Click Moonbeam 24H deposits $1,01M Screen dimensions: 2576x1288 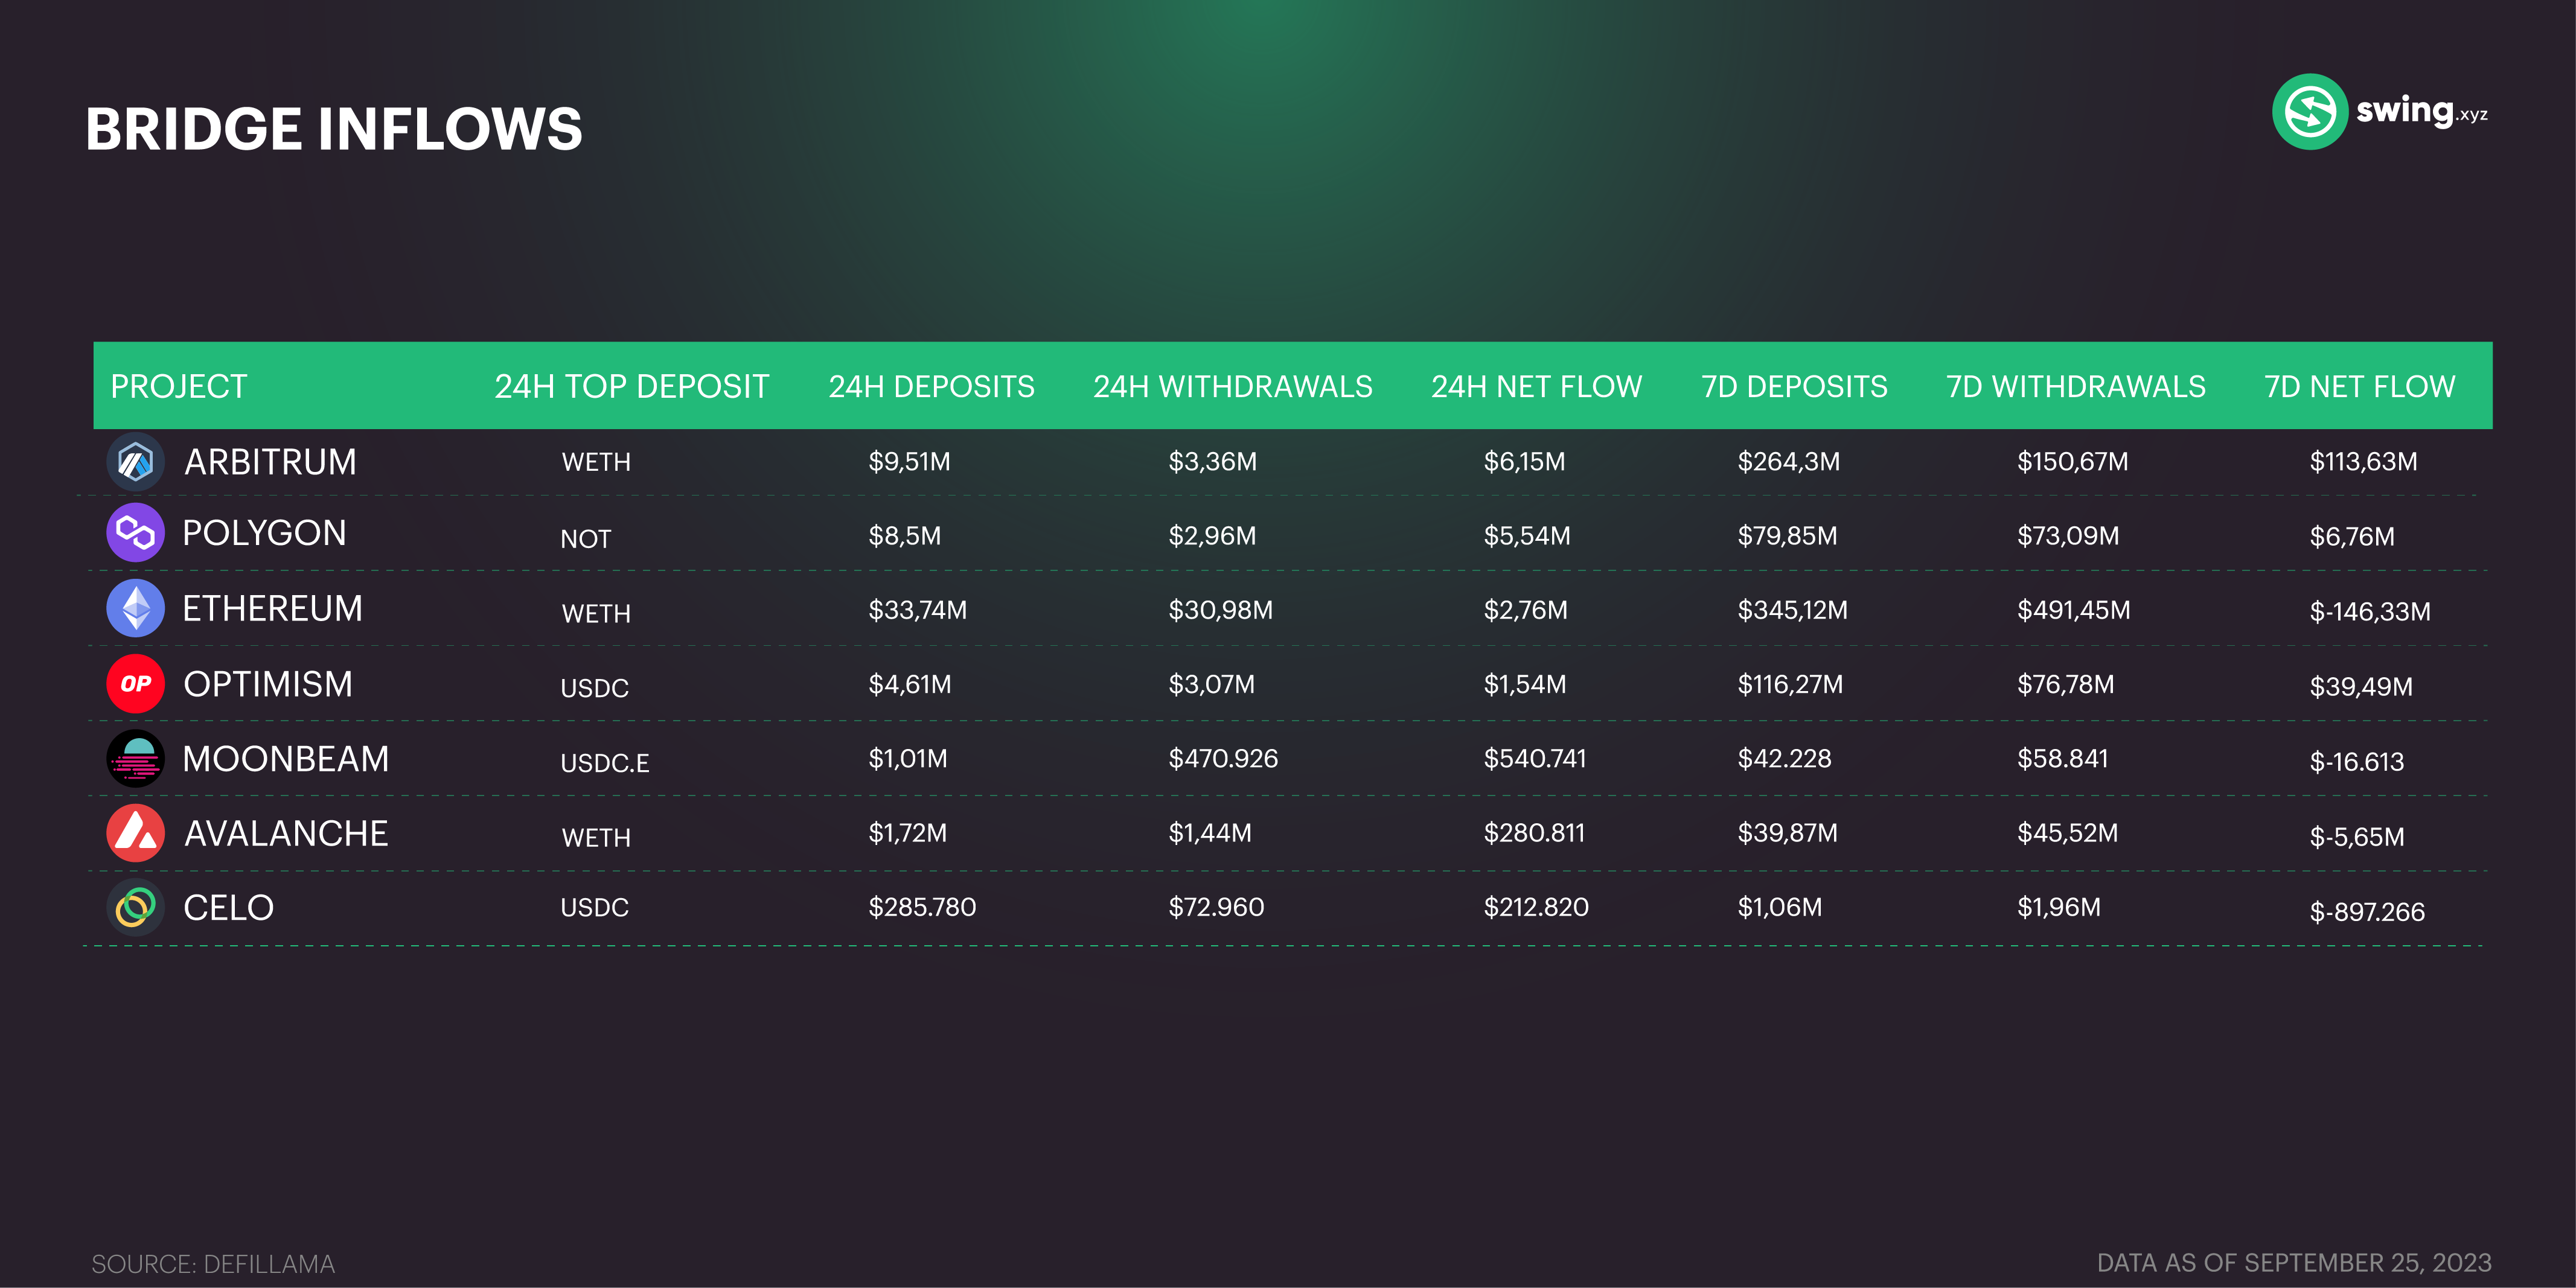point(908,759)
